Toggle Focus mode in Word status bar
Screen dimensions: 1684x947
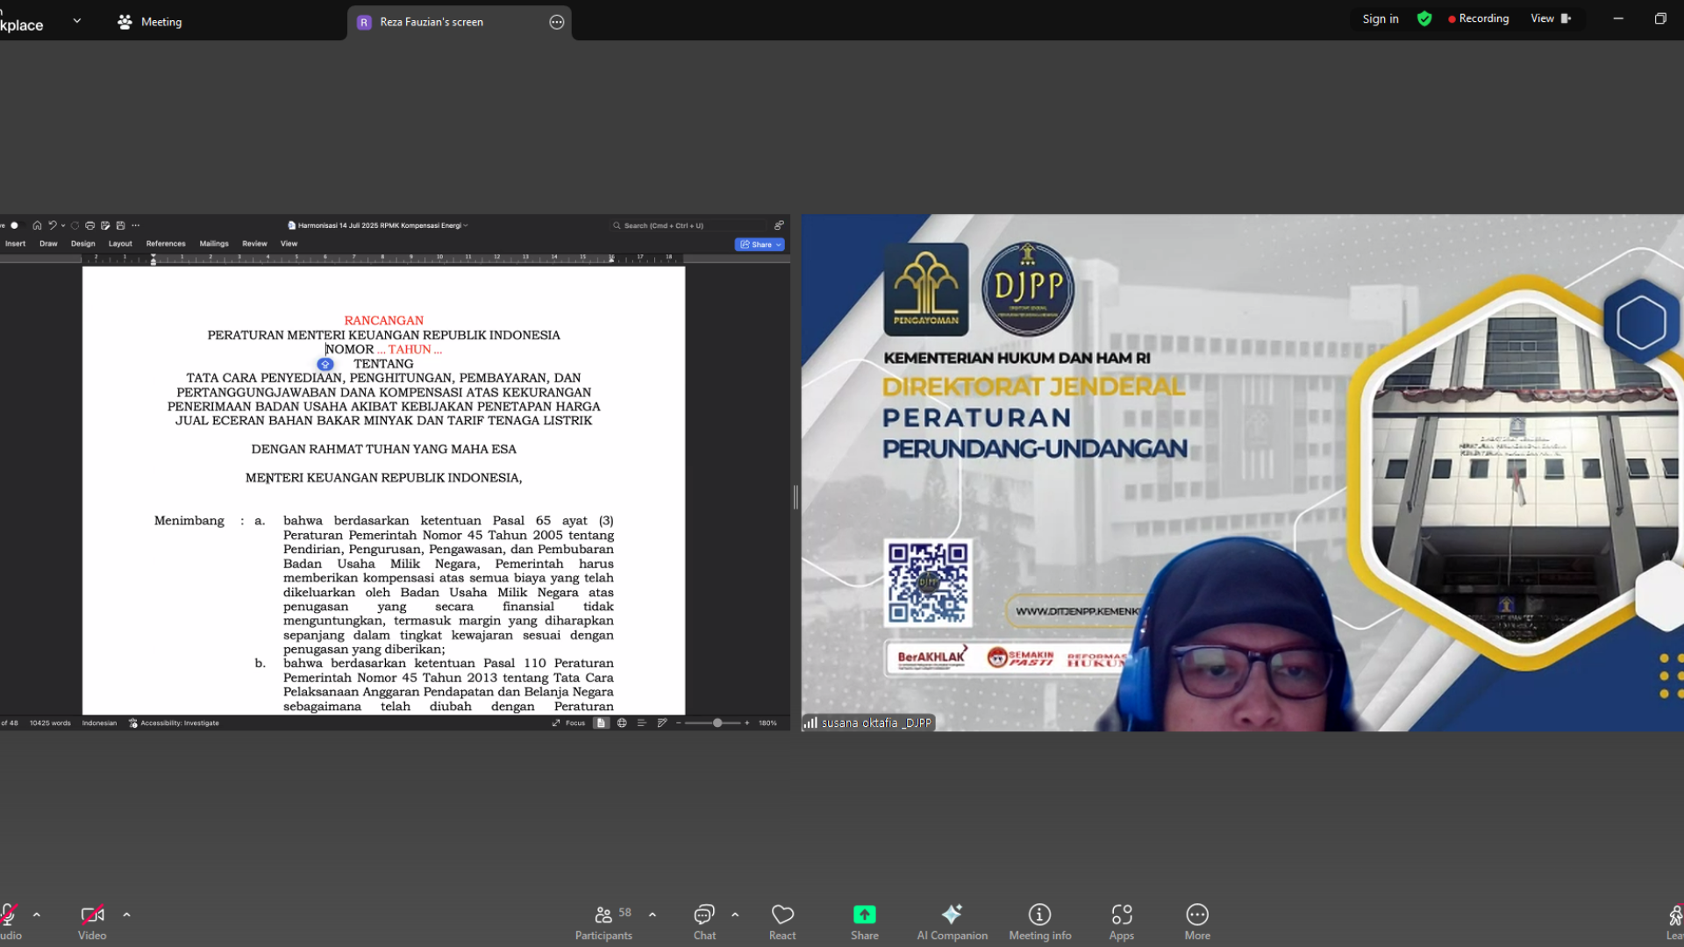click(x=568, y=723)
